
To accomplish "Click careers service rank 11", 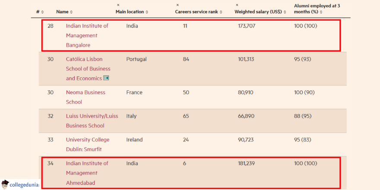I will [185, 26].
